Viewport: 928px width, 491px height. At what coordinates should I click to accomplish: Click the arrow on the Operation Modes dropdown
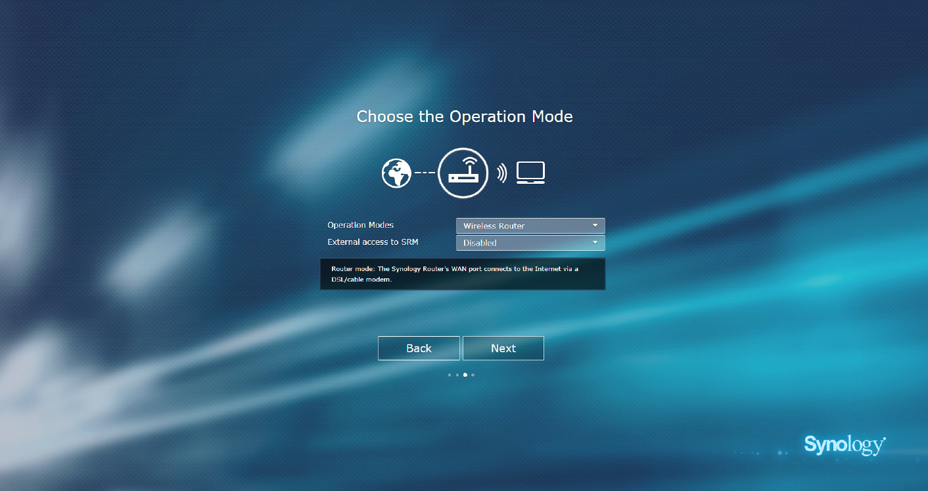coord(595,226)
